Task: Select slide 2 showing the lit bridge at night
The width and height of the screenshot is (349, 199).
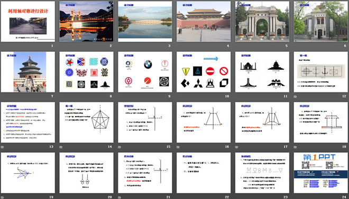Action: (86, 22)
